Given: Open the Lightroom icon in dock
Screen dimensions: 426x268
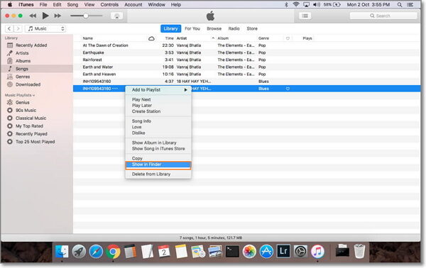Looking at the screenshot, I should [x=283, y=251].
